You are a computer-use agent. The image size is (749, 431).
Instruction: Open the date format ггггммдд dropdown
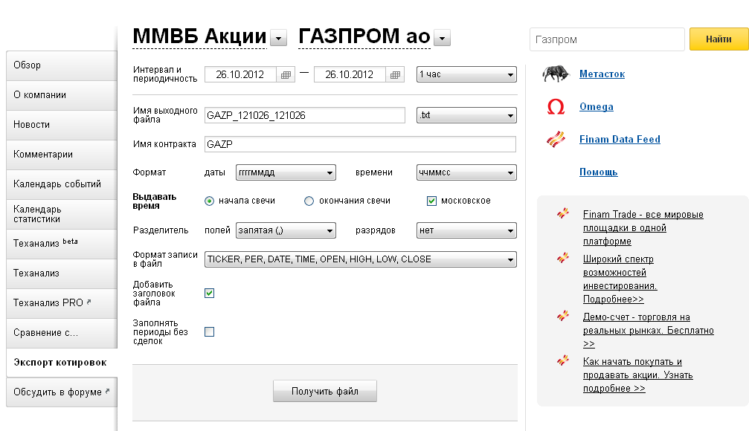click(x=286, y=172)
